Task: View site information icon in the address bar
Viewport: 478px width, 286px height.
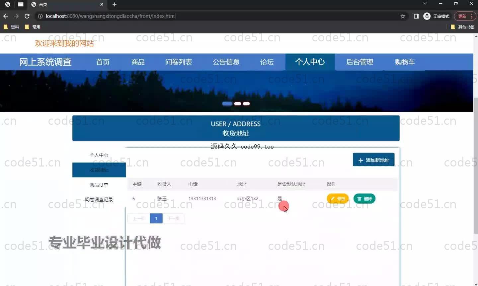Action: [x=40, y=16]
